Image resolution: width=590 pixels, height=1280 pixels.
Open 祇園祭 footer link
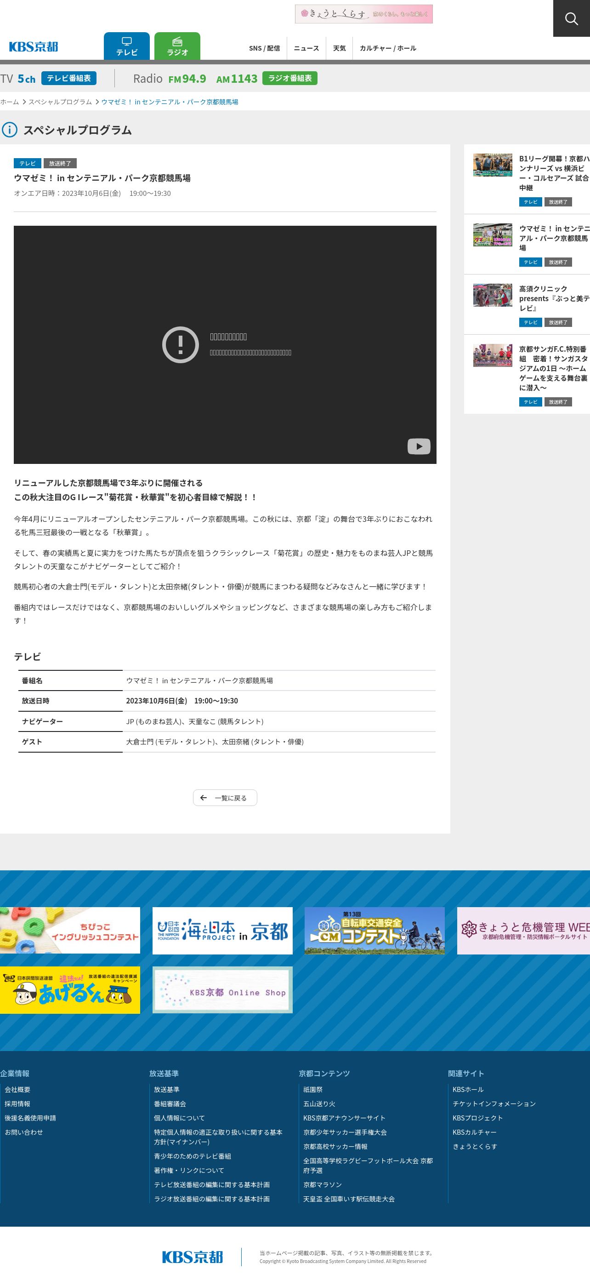(313, 1089)
